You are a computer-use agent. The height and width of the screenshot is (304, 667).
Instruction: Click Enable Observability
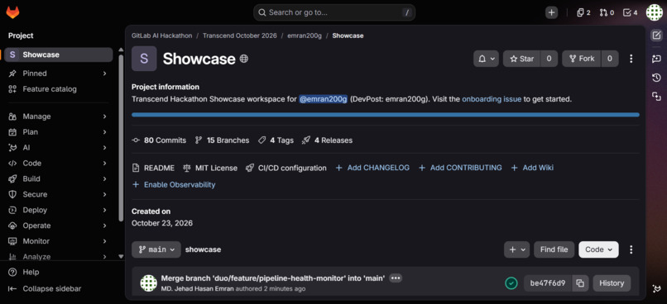pyautogui.click(x=174, y=185)
